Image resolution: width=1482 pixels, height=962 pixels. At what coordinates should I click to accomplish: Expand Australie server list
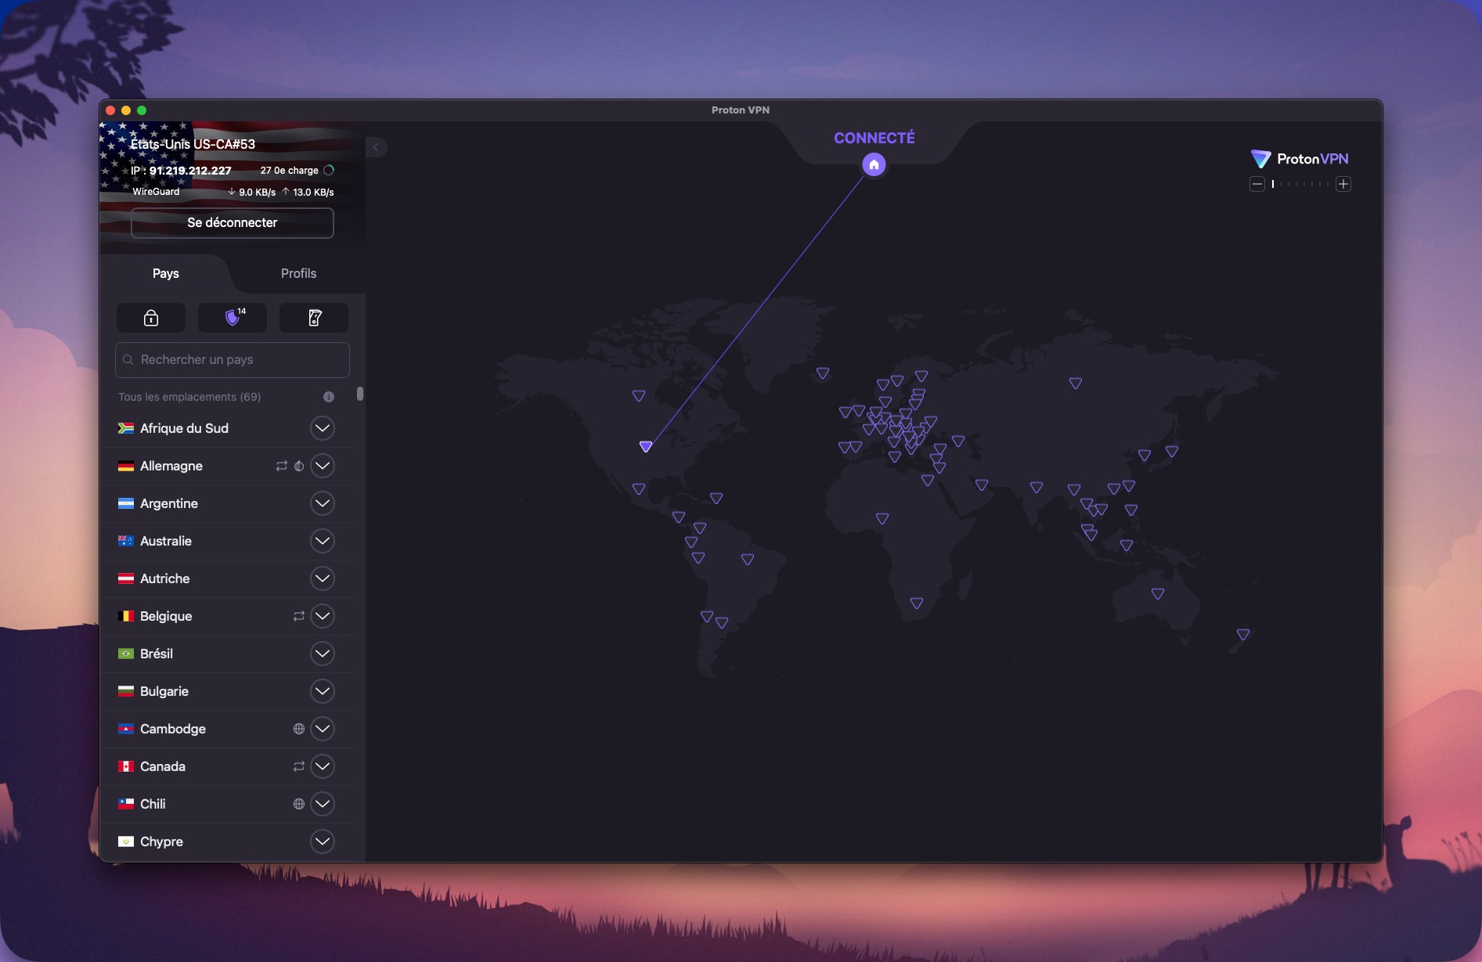point(323,541)
